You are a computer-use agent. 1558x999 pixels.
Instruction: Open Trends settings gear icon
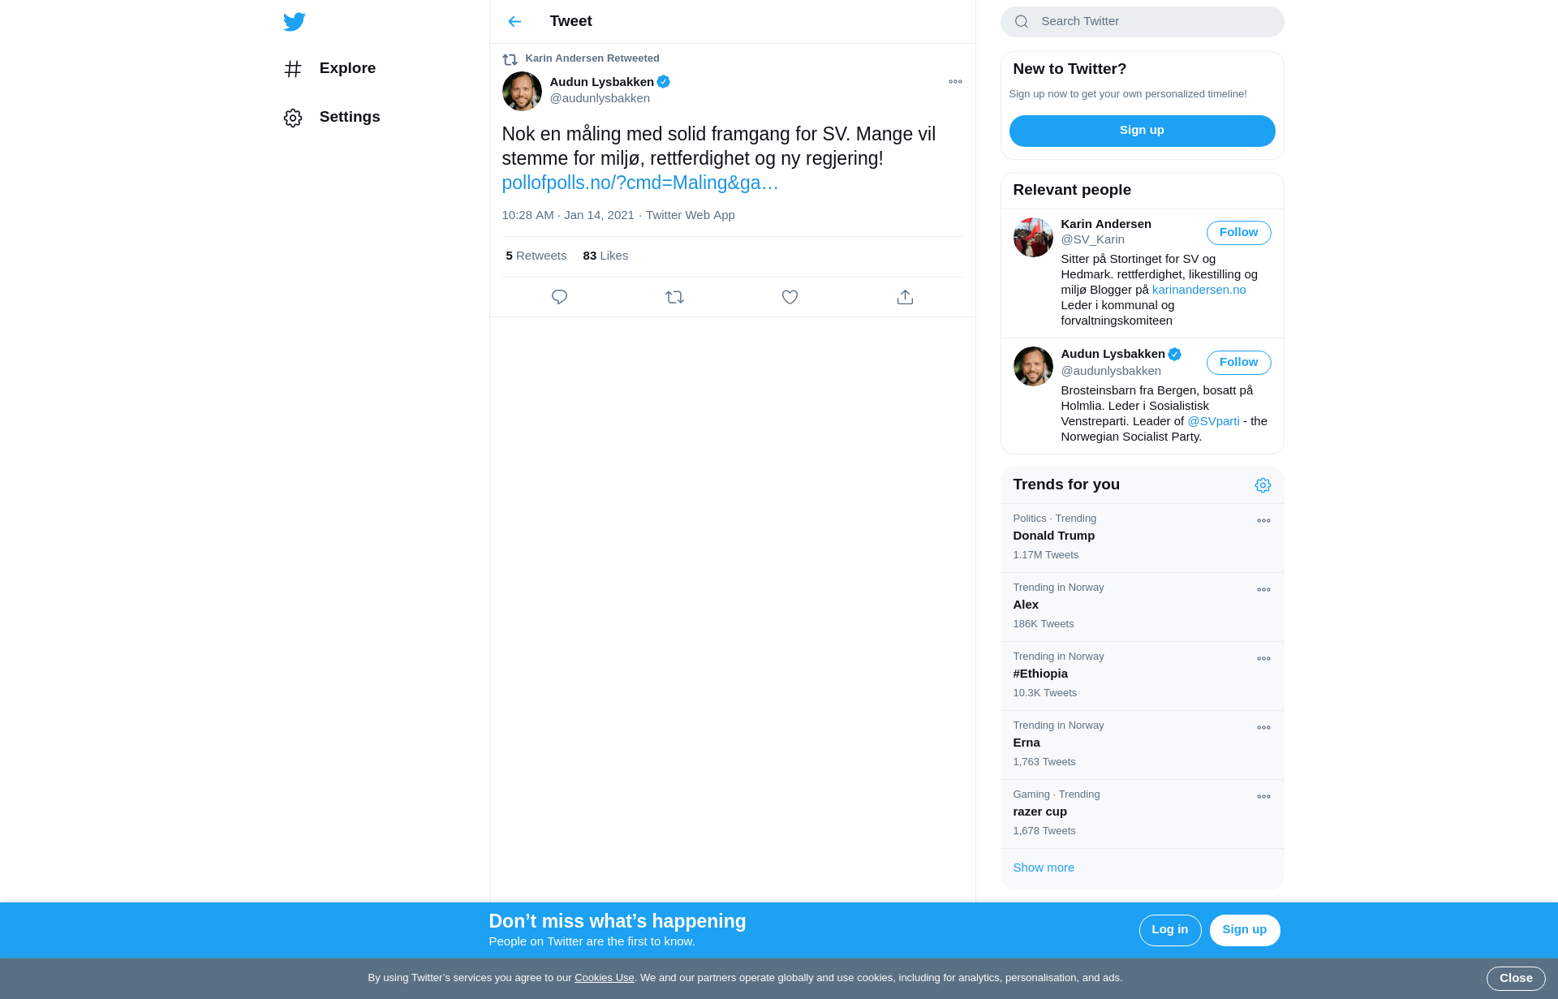1263,485
